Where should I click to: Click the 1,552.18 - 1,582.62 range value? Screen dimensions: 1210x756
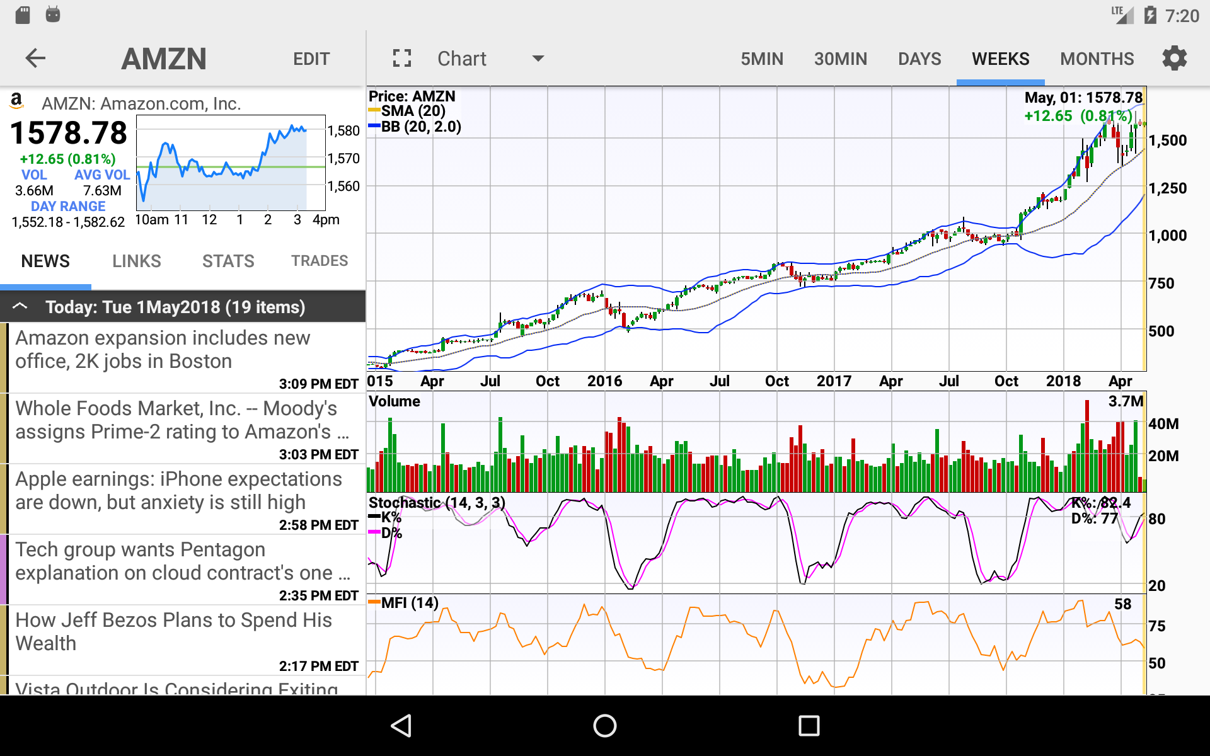pos(68,222)
